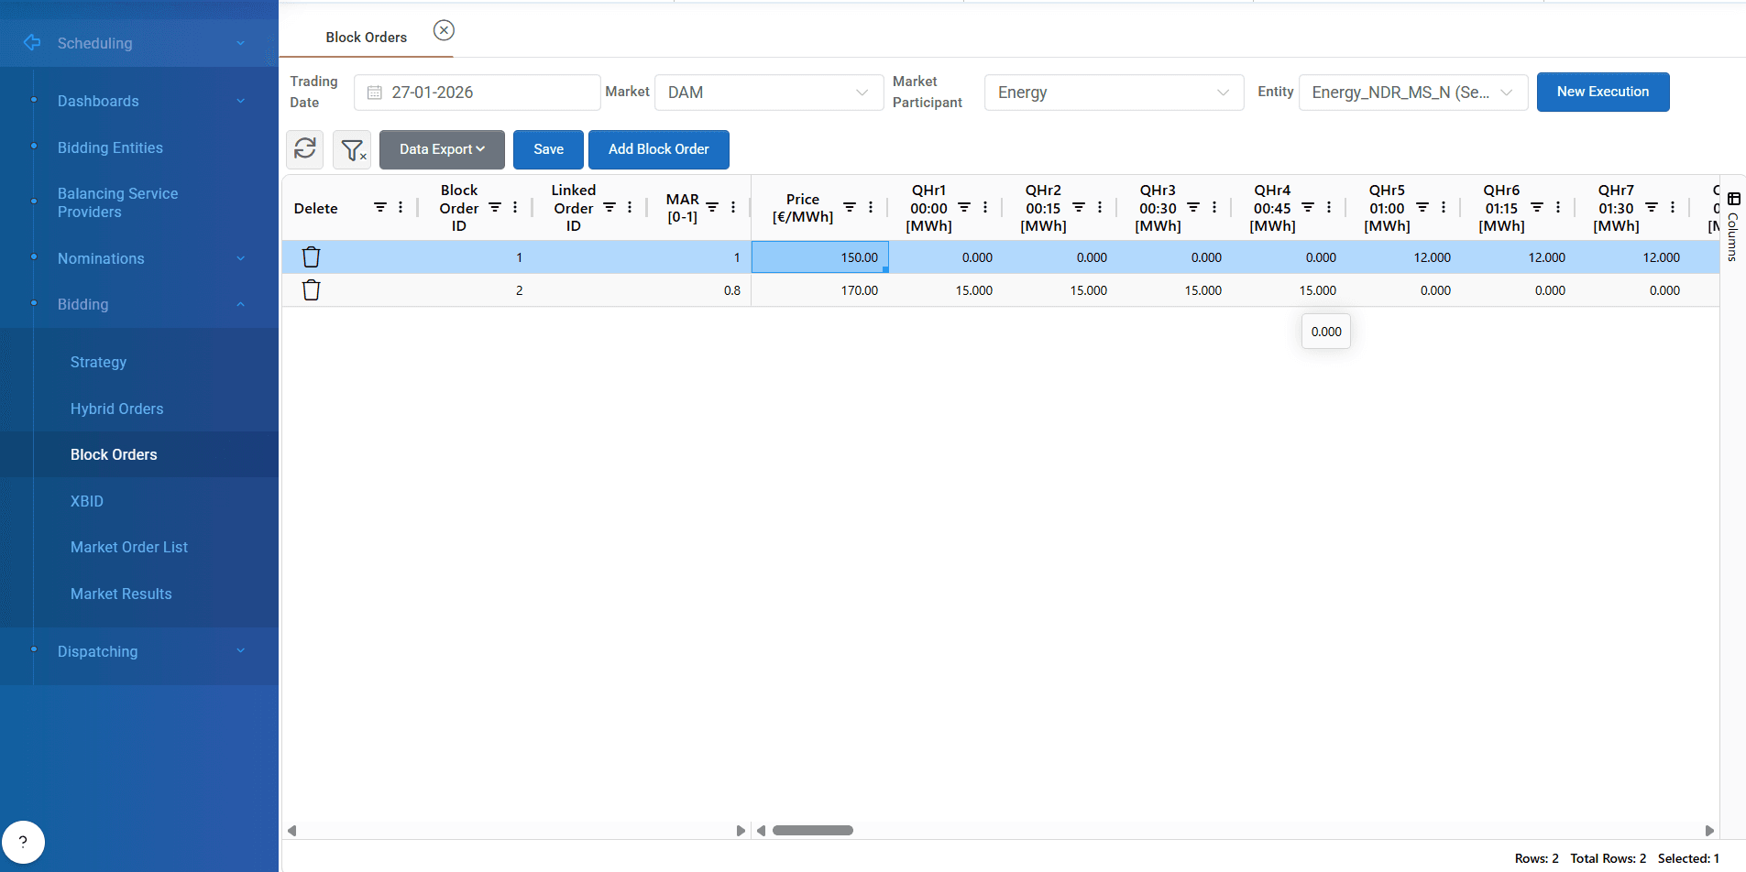Expand the Market DAM dropdown
Image resolution: width=1746 pixels, height=872 pixels.
click(x=769, y=93)
